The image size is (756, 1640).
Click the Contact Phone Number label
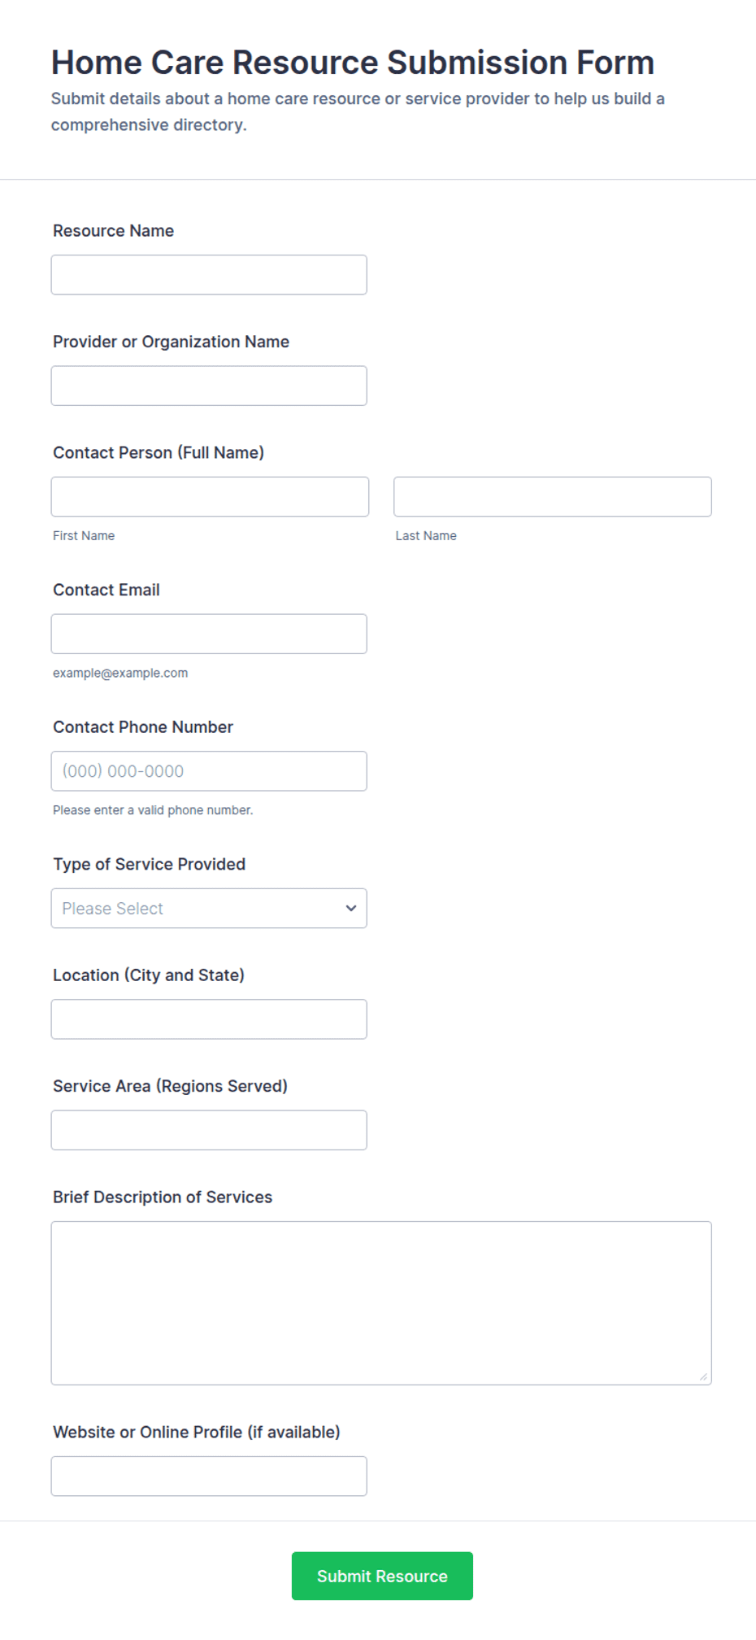point(143,727)
